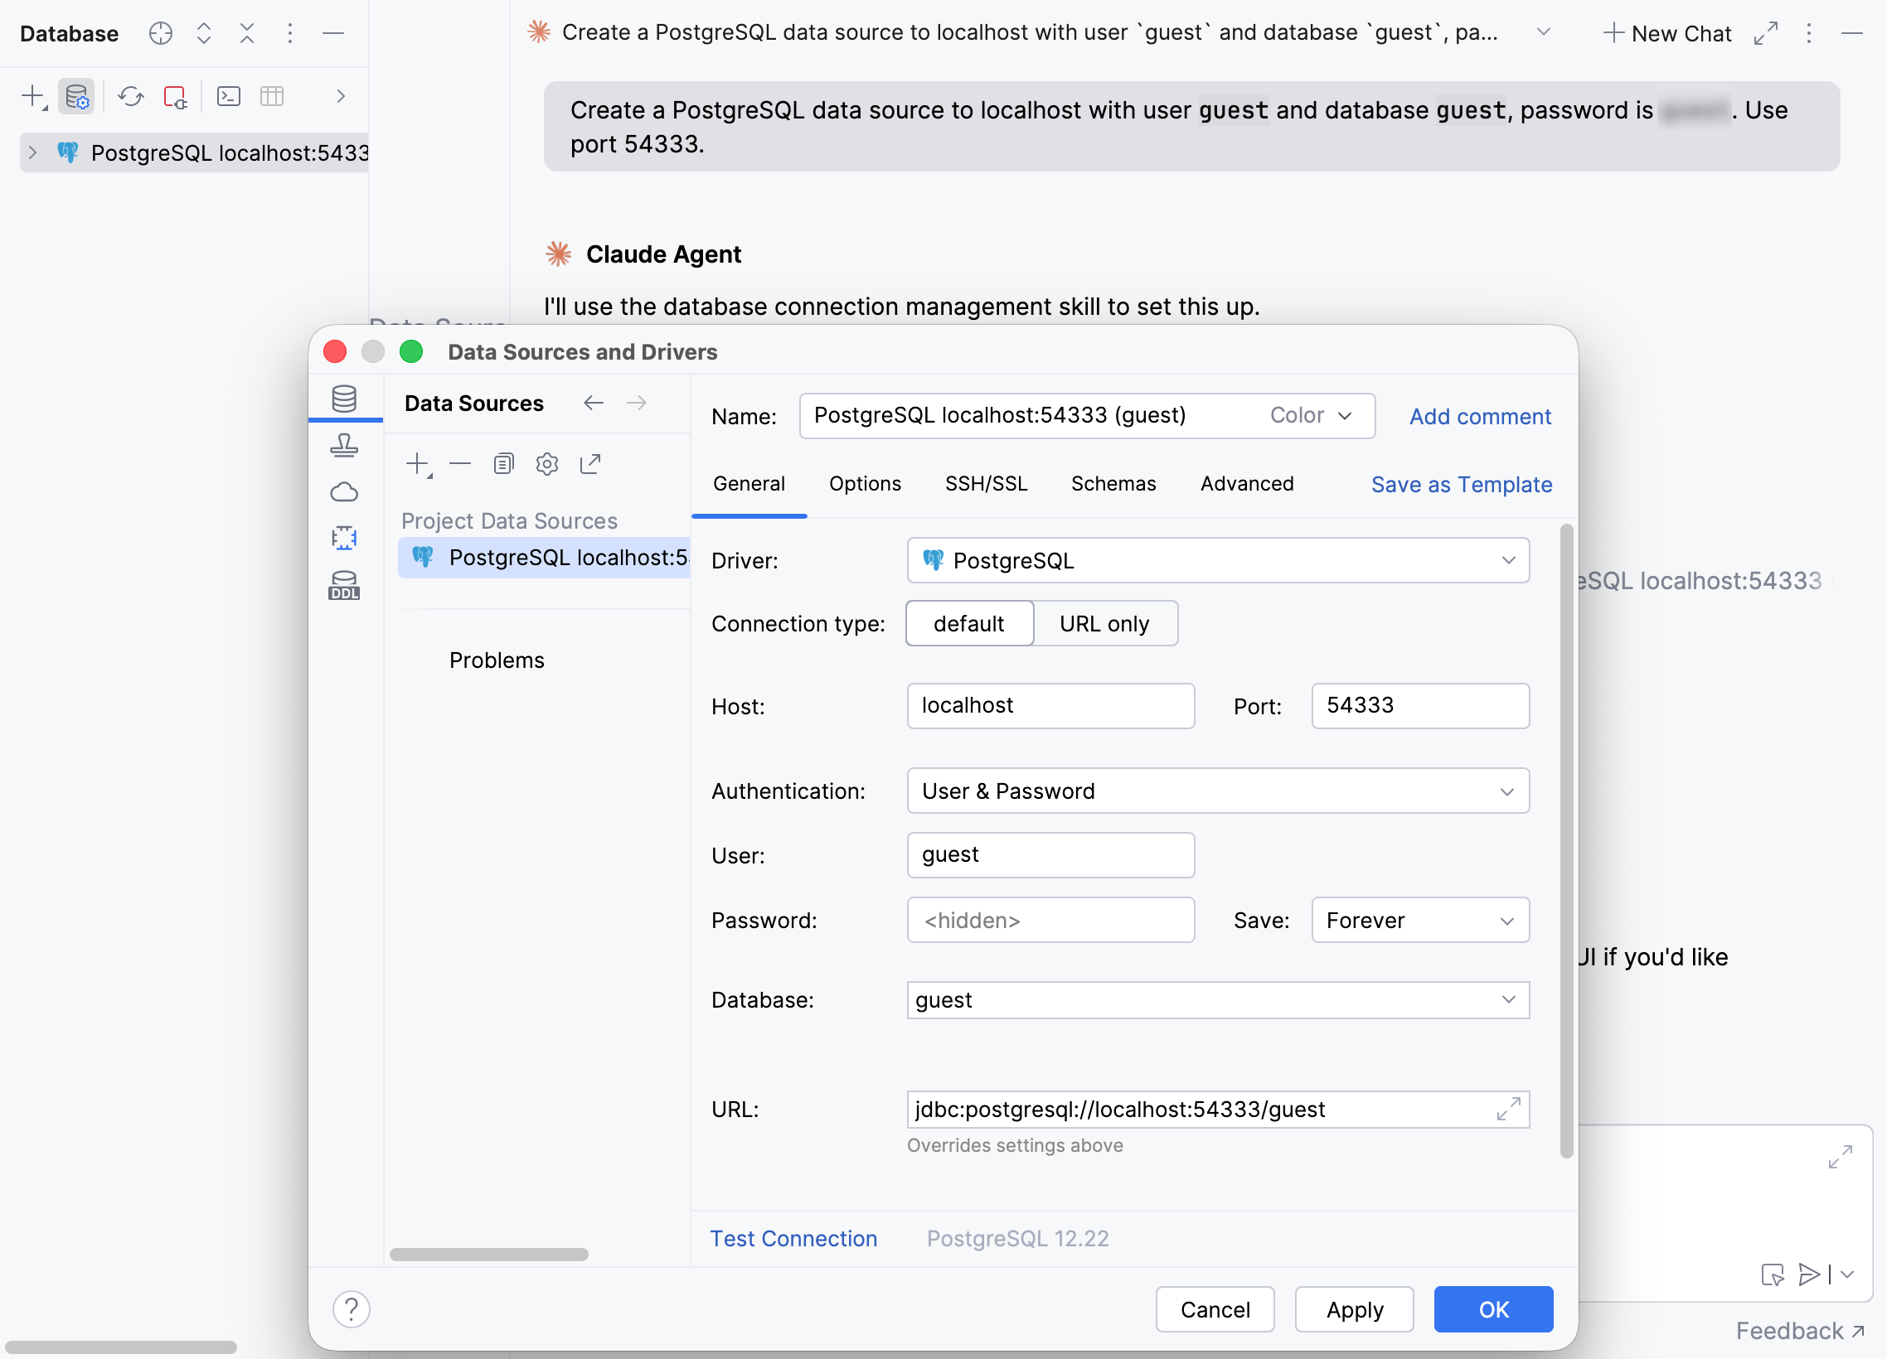
Task: Click Add comment link
Action: click(1480, 417)
